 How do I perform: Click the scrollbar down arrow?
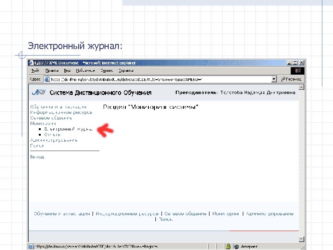(x=301, y=239)
